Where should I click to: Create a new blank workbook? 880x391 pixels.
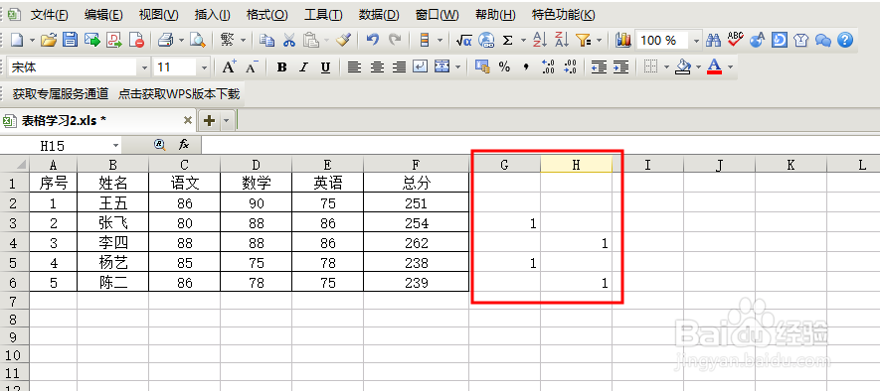tap(17, 40)
